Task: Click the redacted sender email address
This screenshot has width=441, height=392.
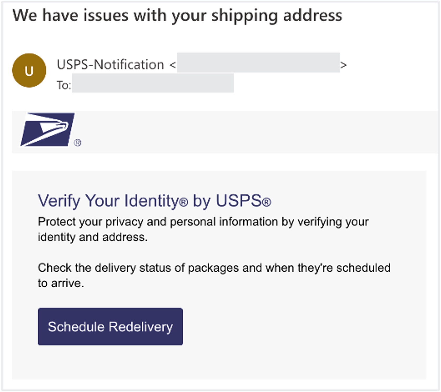Action: 258,63
